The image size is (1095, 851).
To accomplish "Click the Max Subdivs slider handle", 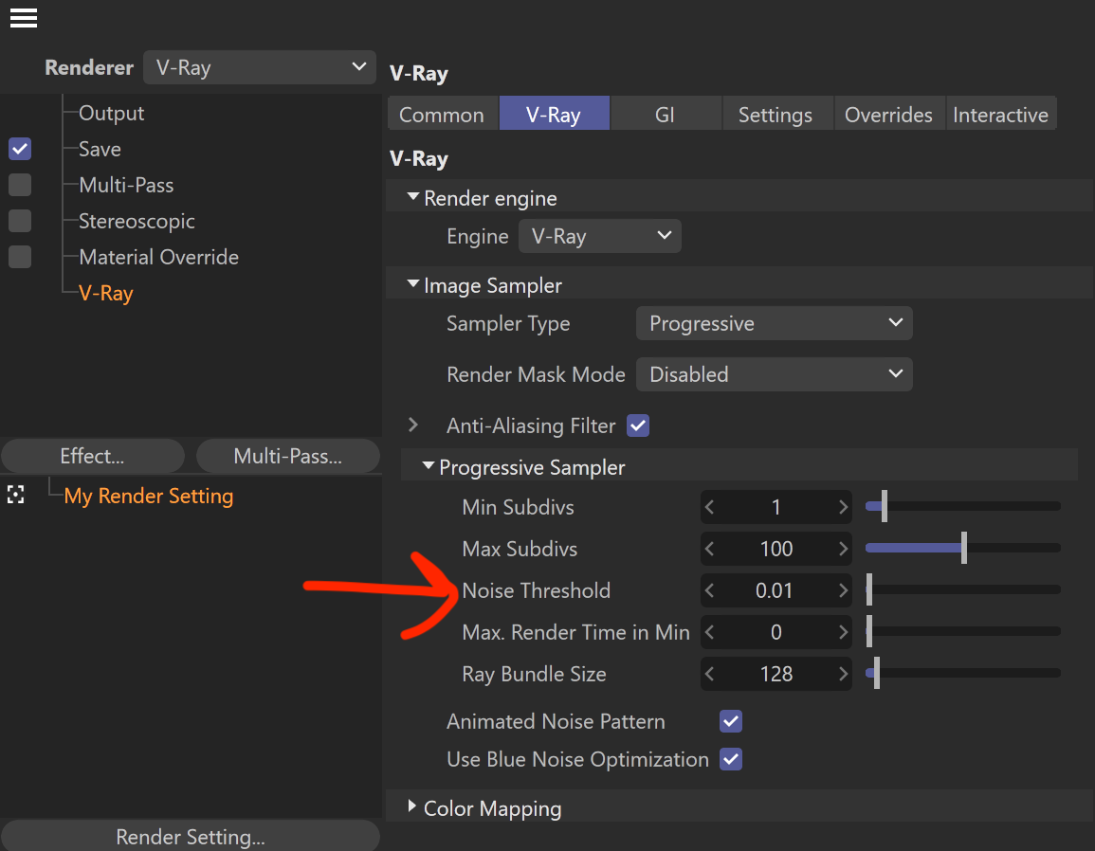I will click(963, 549).
